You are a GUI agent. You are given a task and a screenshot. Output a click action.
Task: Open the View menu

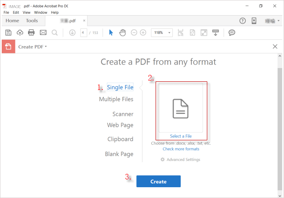26,12
